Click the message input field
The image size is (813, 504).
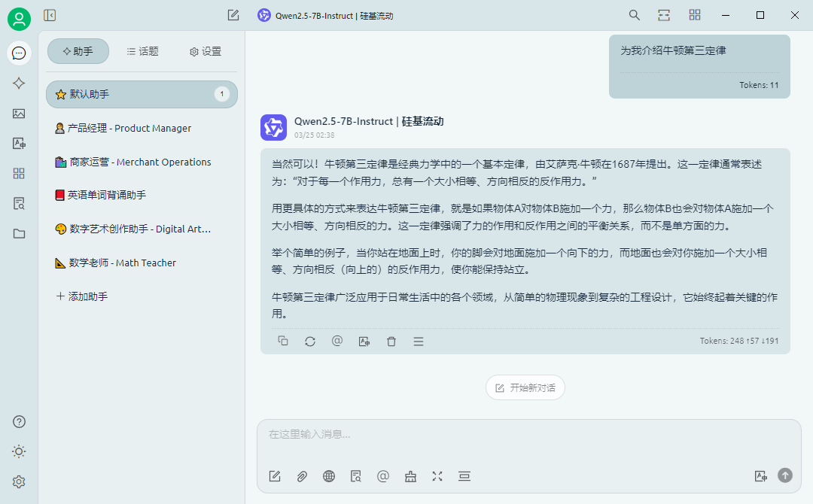point(527,434)
